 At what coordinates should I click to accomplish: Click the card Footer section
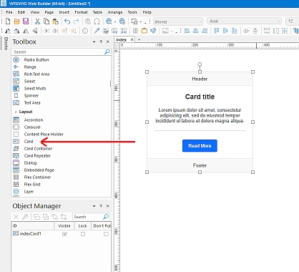pos(200,165)
